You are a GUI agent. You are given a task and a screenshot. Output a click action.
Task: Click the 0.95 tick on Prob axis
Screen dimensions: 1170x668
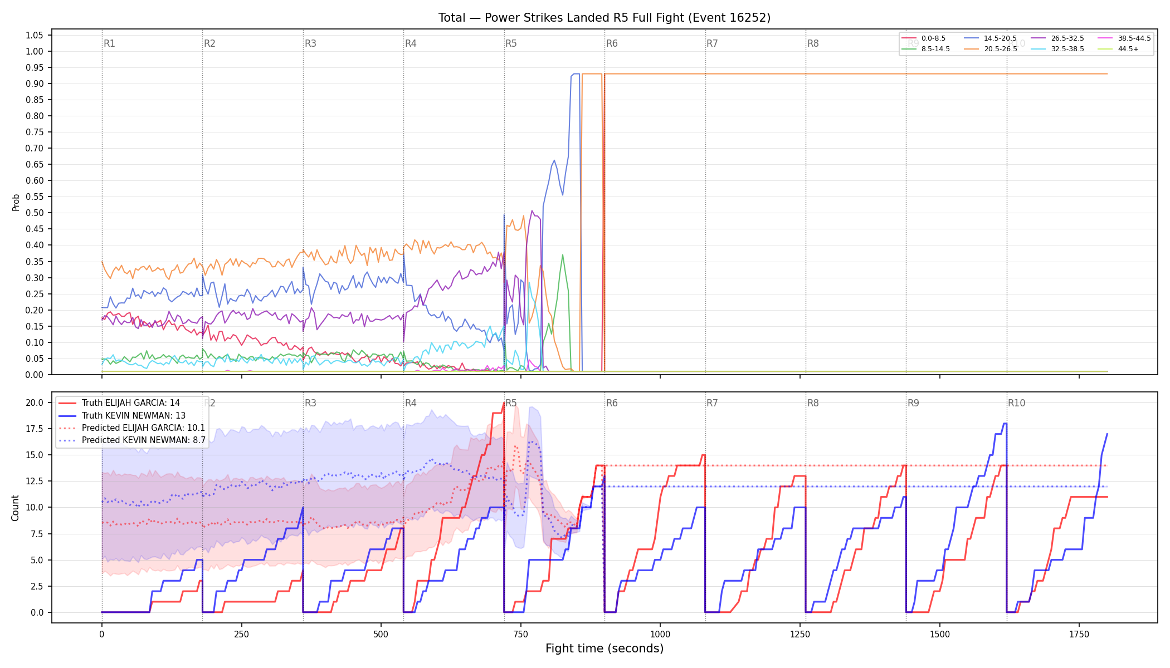coord(35,67)
